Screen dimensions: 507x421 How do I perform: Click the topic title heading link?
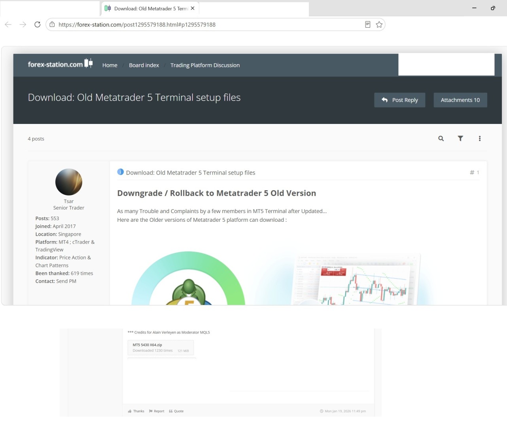[134, 97]
